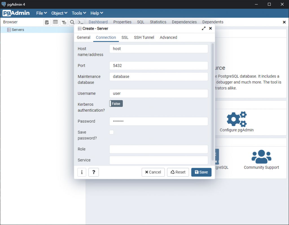Select the Connection tab

106,37
